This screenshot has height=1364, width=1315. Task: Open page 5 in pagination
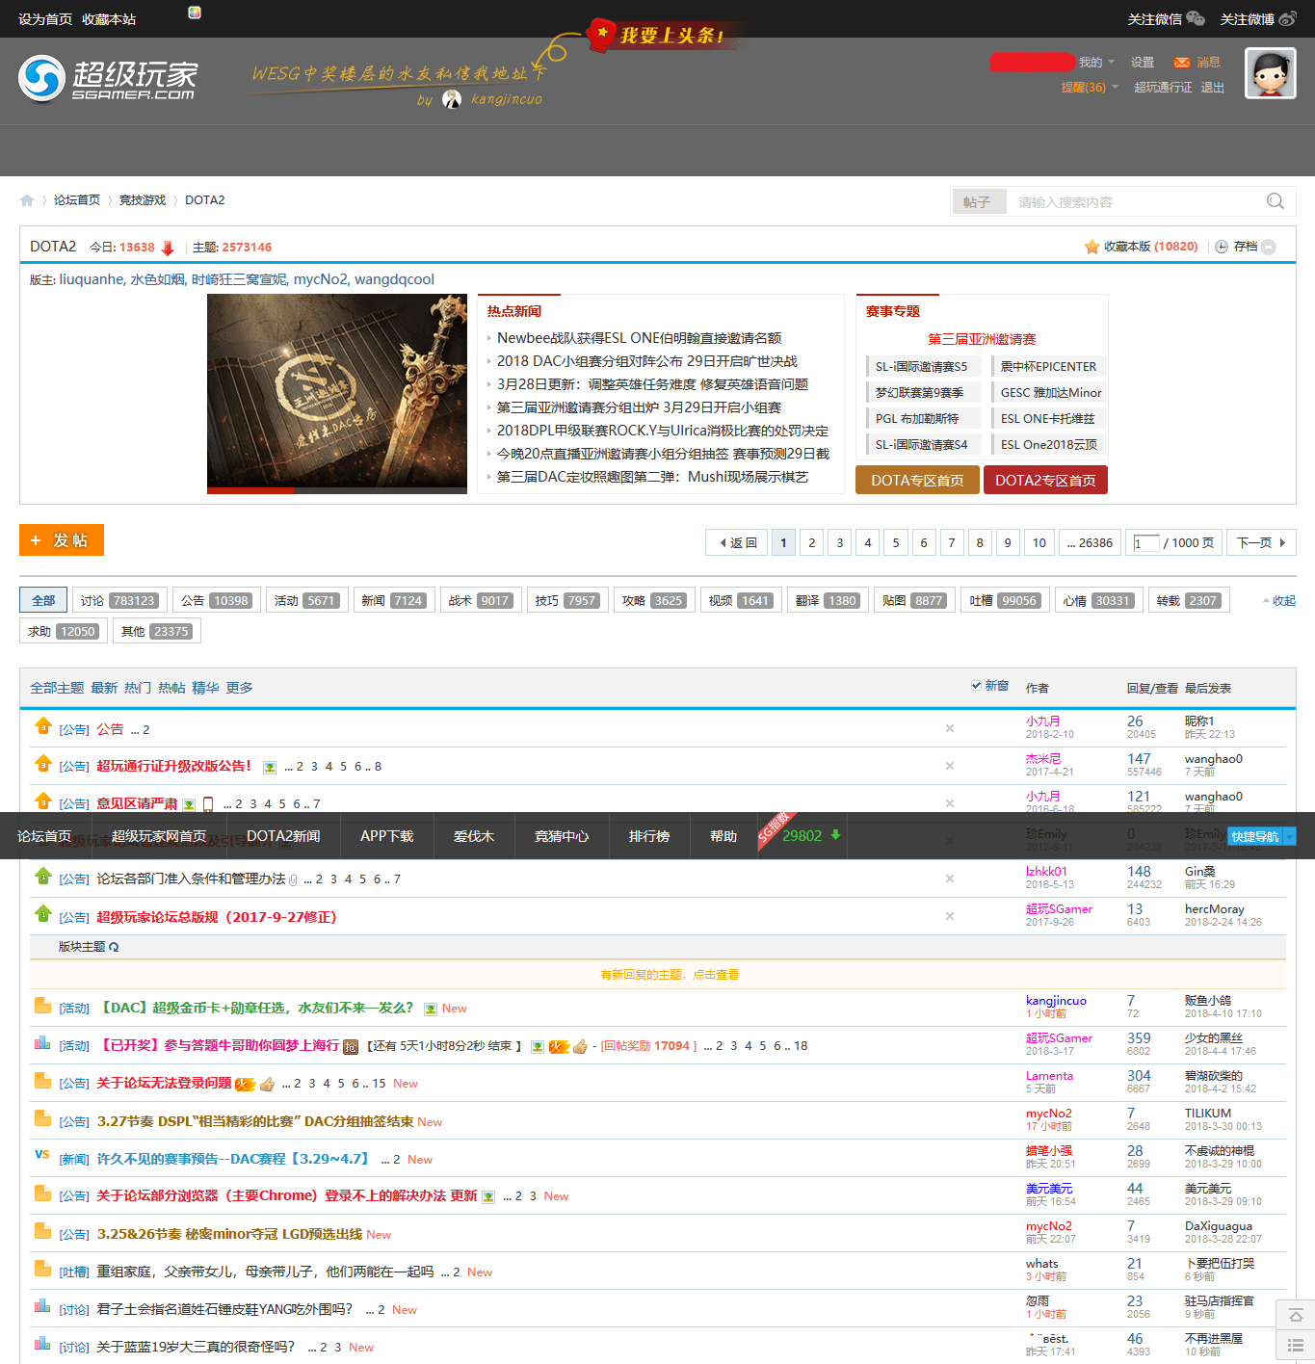pyautogui.click(x=896, y=542)
